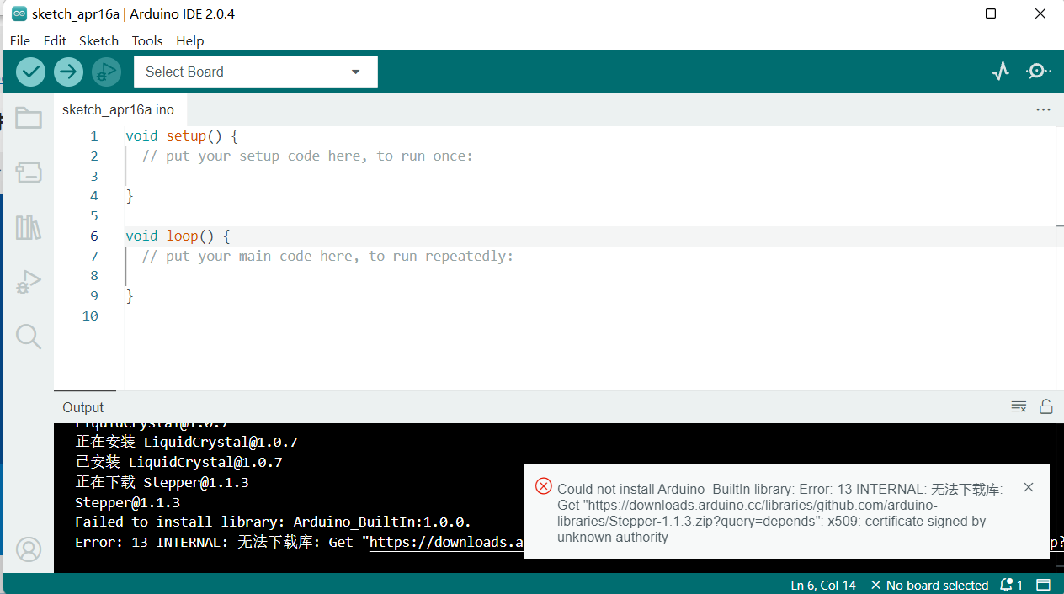Open the Sketch menu
The width and height of the screenshot is (1064, 594).
tap(98, 40)
